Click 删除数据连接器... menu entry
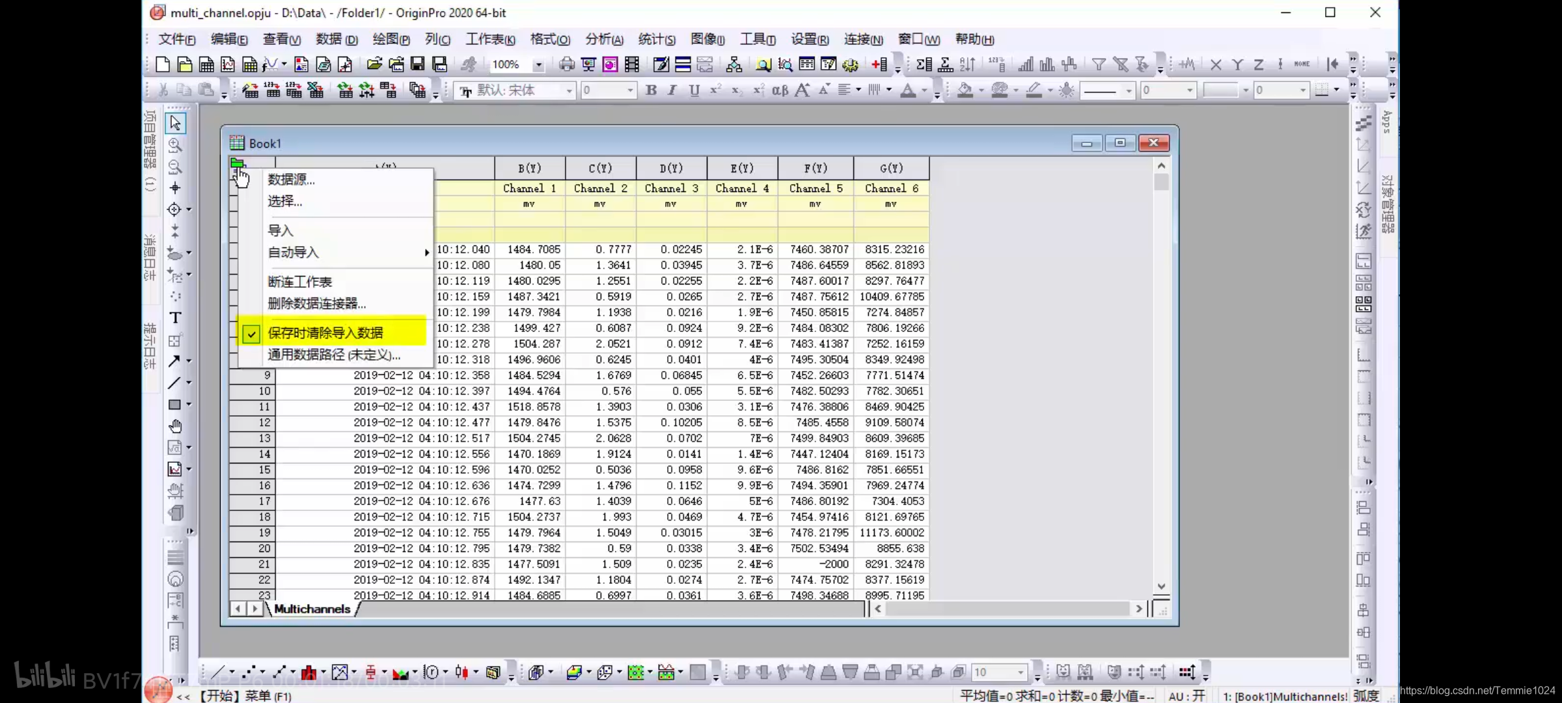The image size is (1562, 703). pyautogui.click(x=317, y=303)
